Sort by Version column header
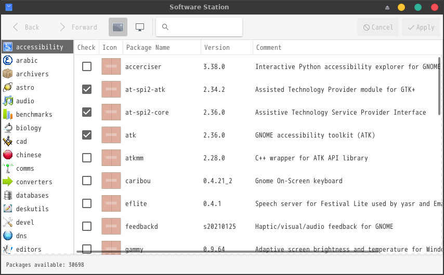This screenshot has height=275, width=444. coord(227,47)
